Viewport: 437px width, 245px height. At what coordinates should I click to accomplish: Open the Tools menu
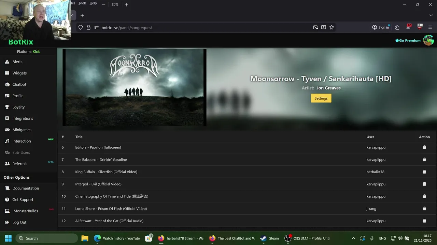point(82,3)
